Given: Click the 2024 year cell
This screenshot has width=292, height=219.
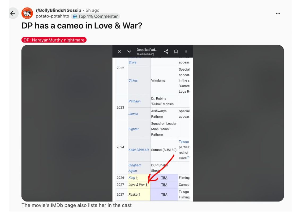Looking at the screenshot, I should coord(120,147).
